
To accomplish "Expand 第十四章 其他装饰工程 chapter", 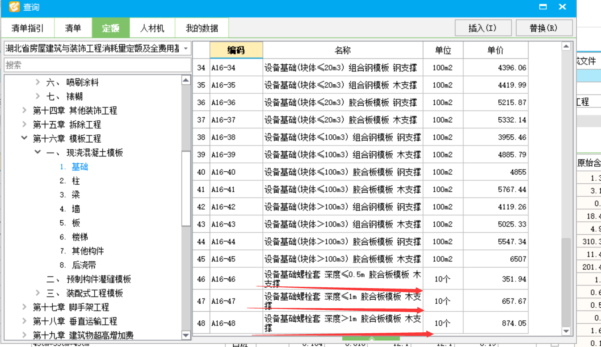I will pyautogui.click(x=25, y=111).
